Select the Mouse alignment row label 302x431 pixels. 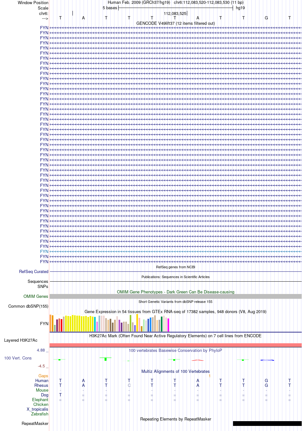(42, 390)
